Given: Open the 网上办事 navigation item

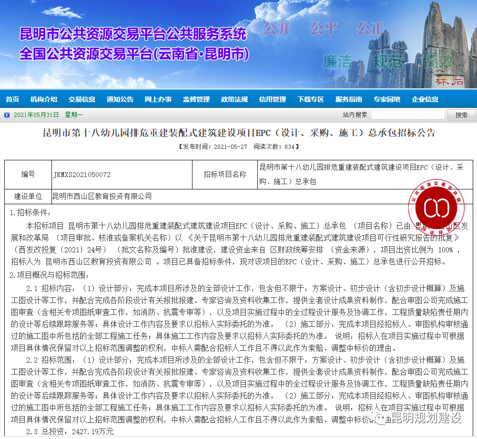Looking at the screenshot, I should coord(157,99).
